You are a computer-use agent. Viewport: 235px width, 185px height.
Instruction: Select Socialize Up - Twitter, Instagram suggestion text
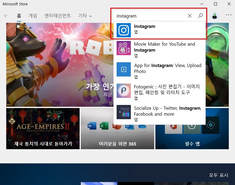(168, 111)
